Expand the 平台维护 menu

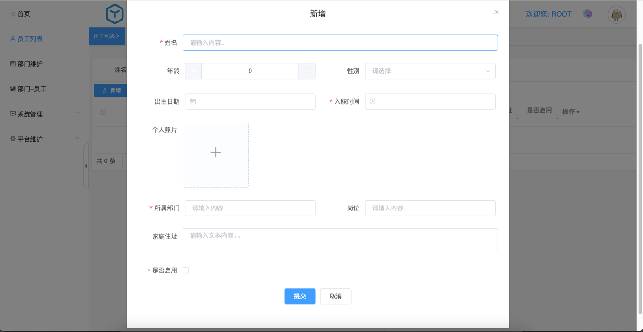tap(44, 139)
